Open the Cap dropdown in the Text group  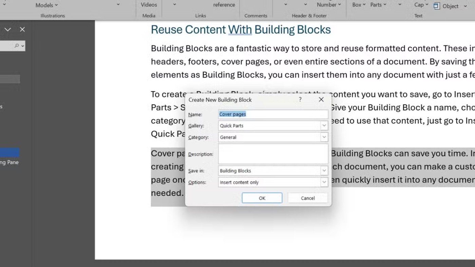pos(421,5)
